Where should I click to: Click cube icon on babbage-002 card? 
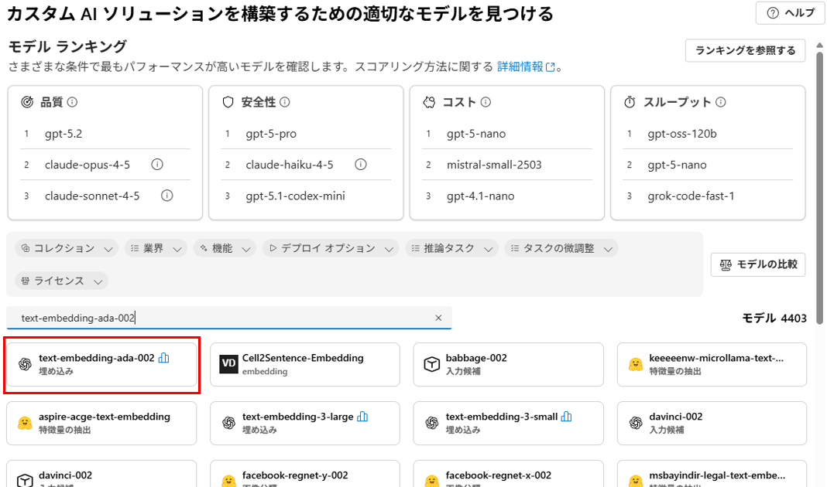(x=432, y=364)
